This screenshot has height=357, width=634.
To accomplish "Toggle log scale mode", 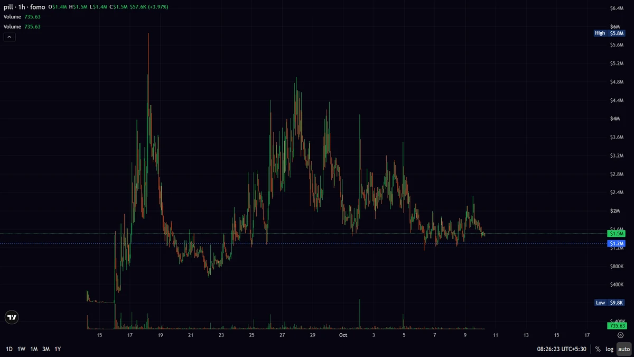I will [610, 349].
